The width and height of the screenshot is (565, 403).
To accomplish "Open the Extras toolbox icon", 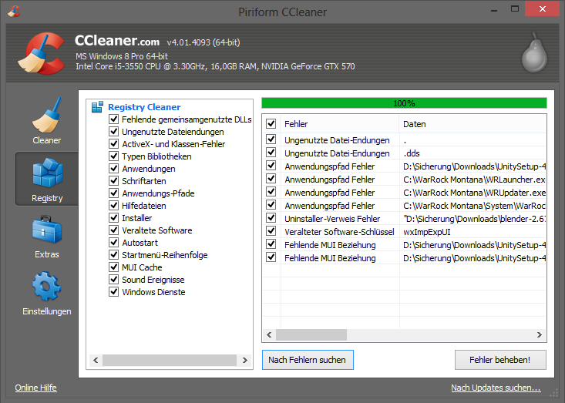I will pyautogui.click(x=47, y=230).
